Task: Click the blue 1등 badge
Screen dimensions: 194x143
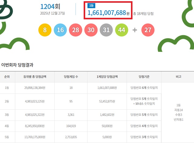Action: (91, 6)
